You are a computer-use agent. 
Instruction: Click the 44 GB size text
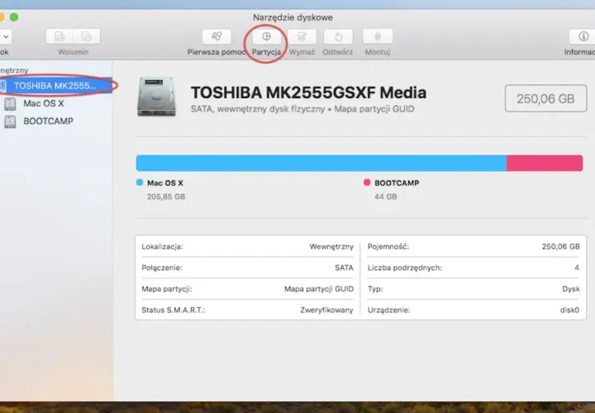tap(386, 197)
